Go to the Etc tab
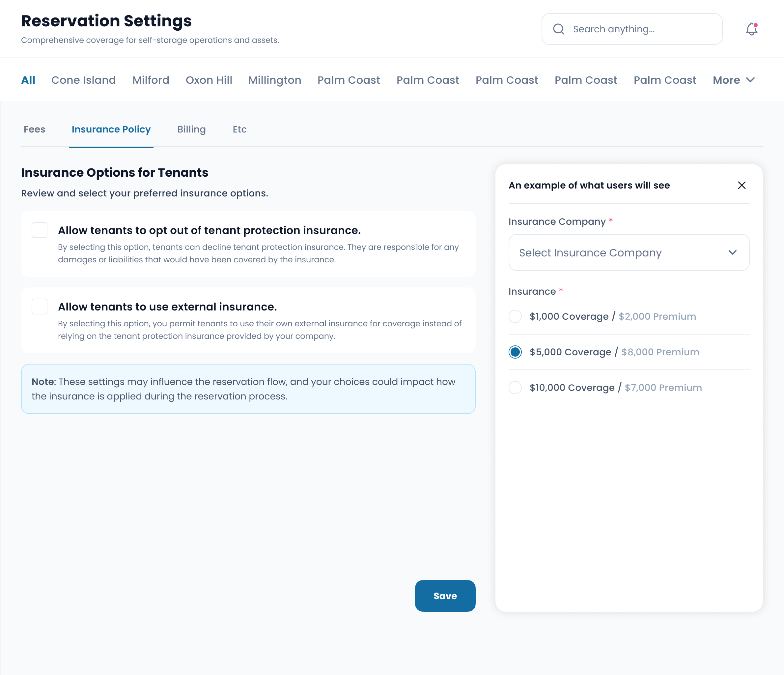 [x=239, y=130]
